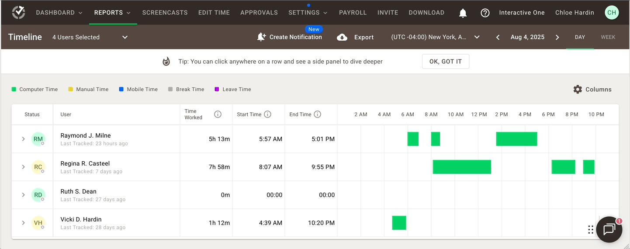Open the Download page
The width and height of the screenshot is (630, 249).
pyautogui.click(x=426, y=13)
